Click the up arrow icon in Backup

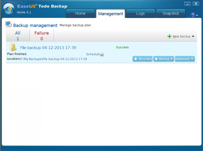(156, 59)
